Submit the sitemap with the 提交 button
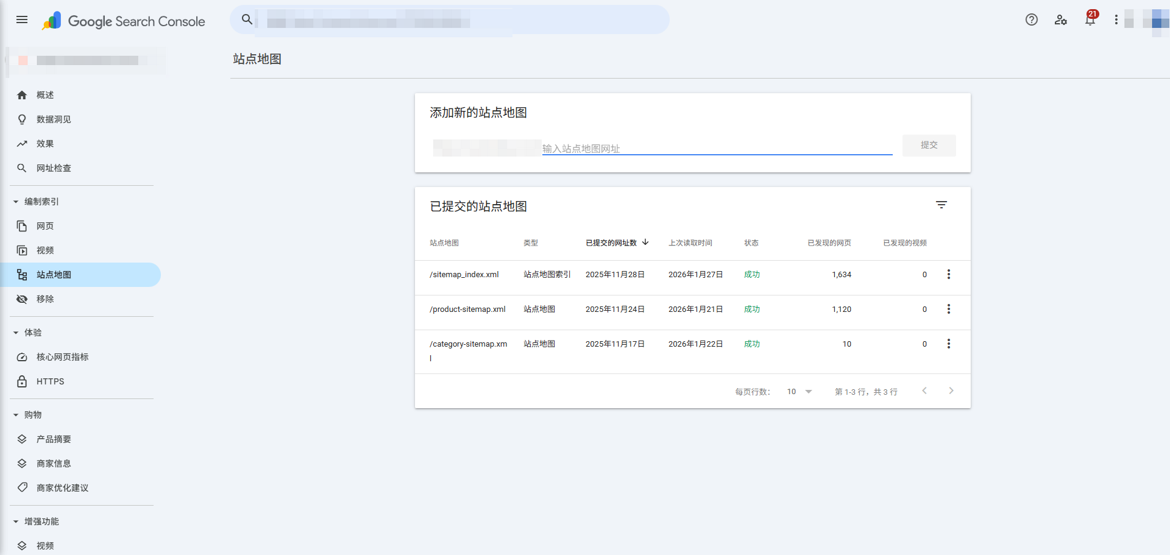The height and width of the screenshot is (555, 1170). coord(929,145)
